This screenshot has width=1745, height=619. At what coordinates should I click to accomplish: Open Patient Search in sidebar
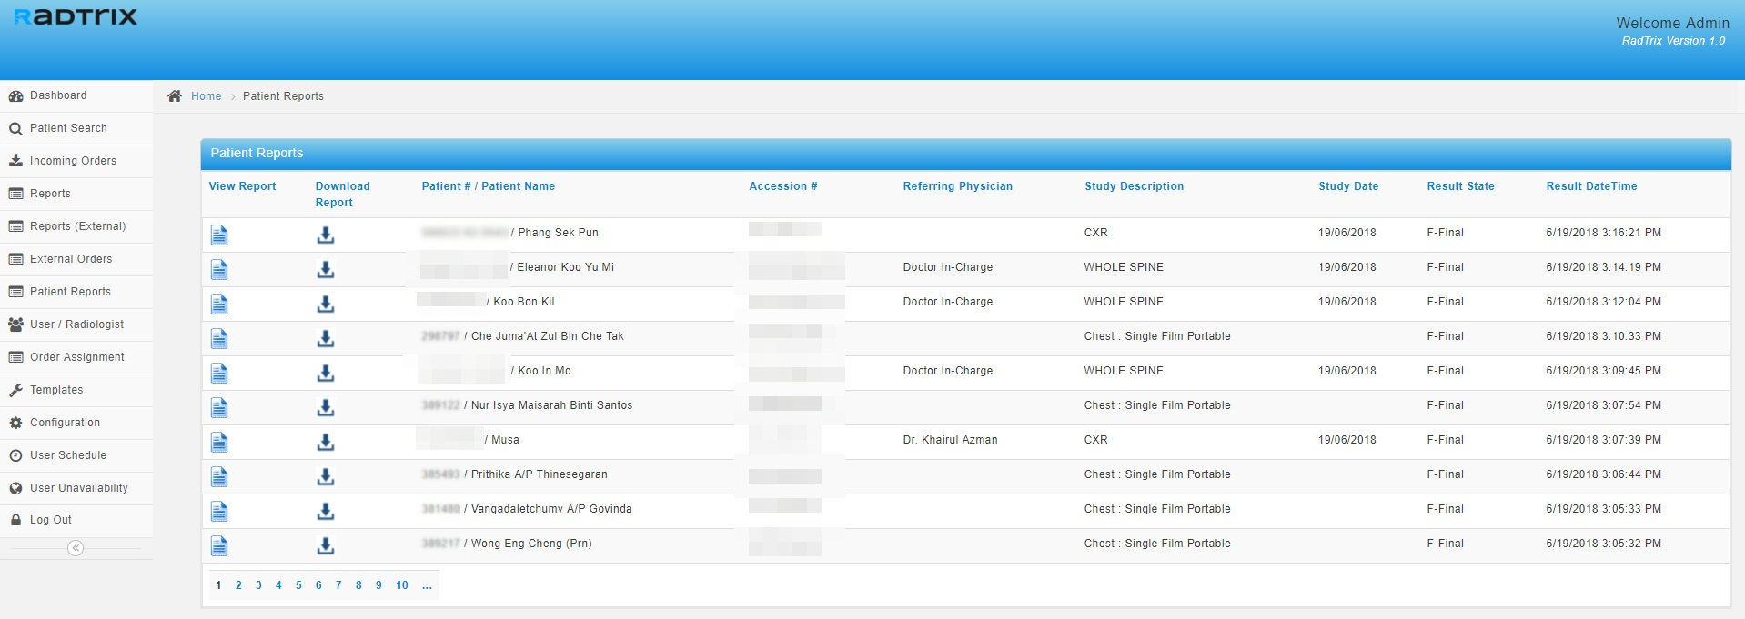[x=68, y=128]
